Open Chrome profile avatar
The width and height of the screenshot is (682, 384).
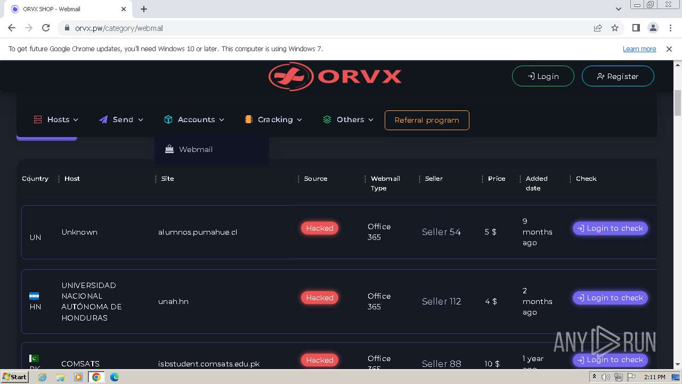click(x=653, y=28)
